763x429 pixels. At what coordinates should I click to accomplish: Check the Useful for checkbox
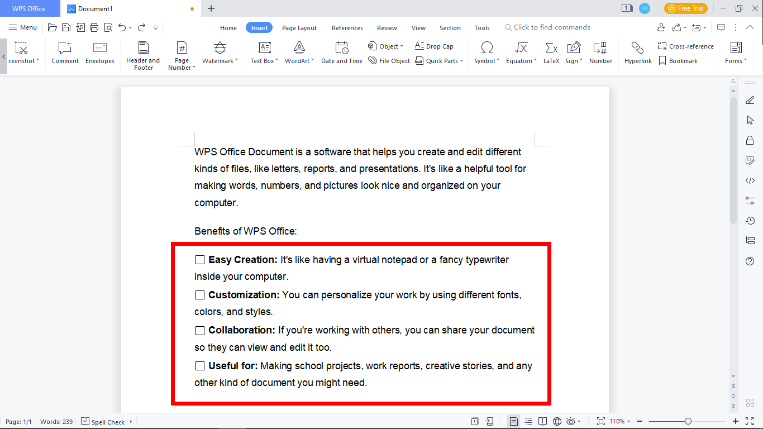point(199,366)
